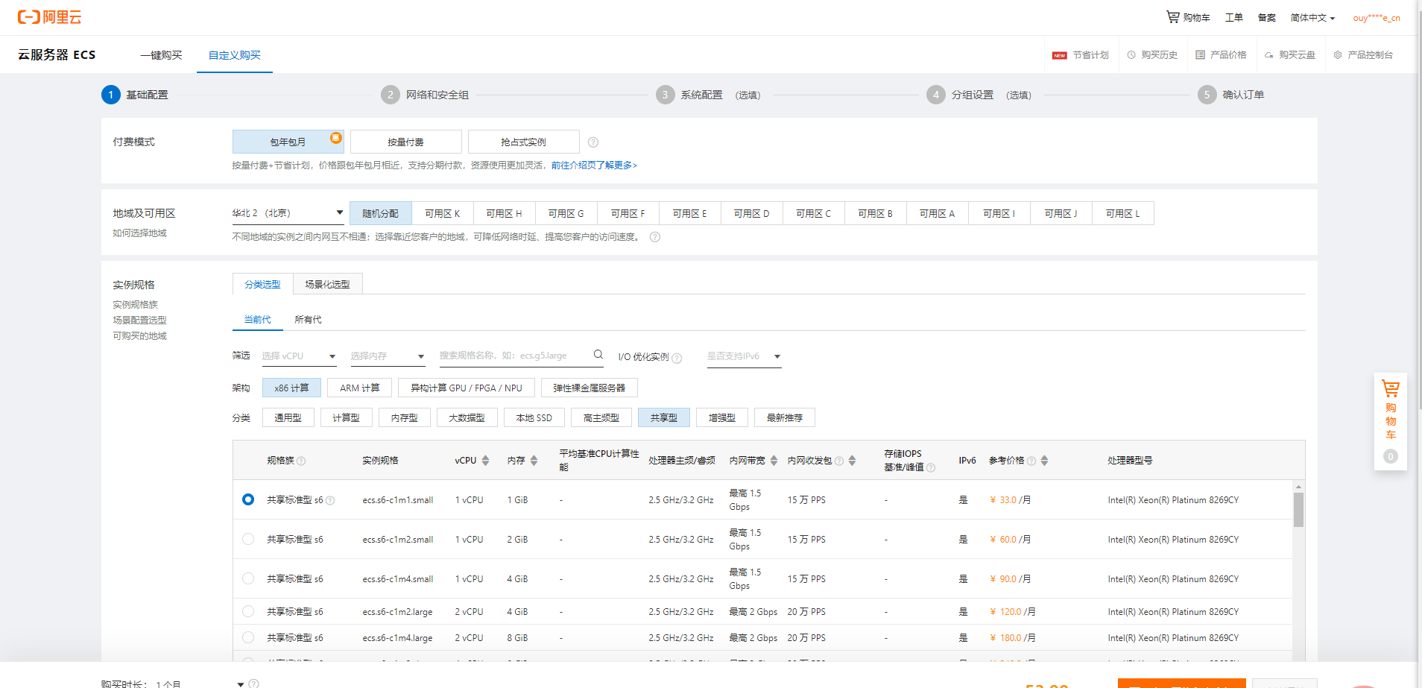
Task: Follow 前往介绍页了解更多 link
Action: coord(594,165)
